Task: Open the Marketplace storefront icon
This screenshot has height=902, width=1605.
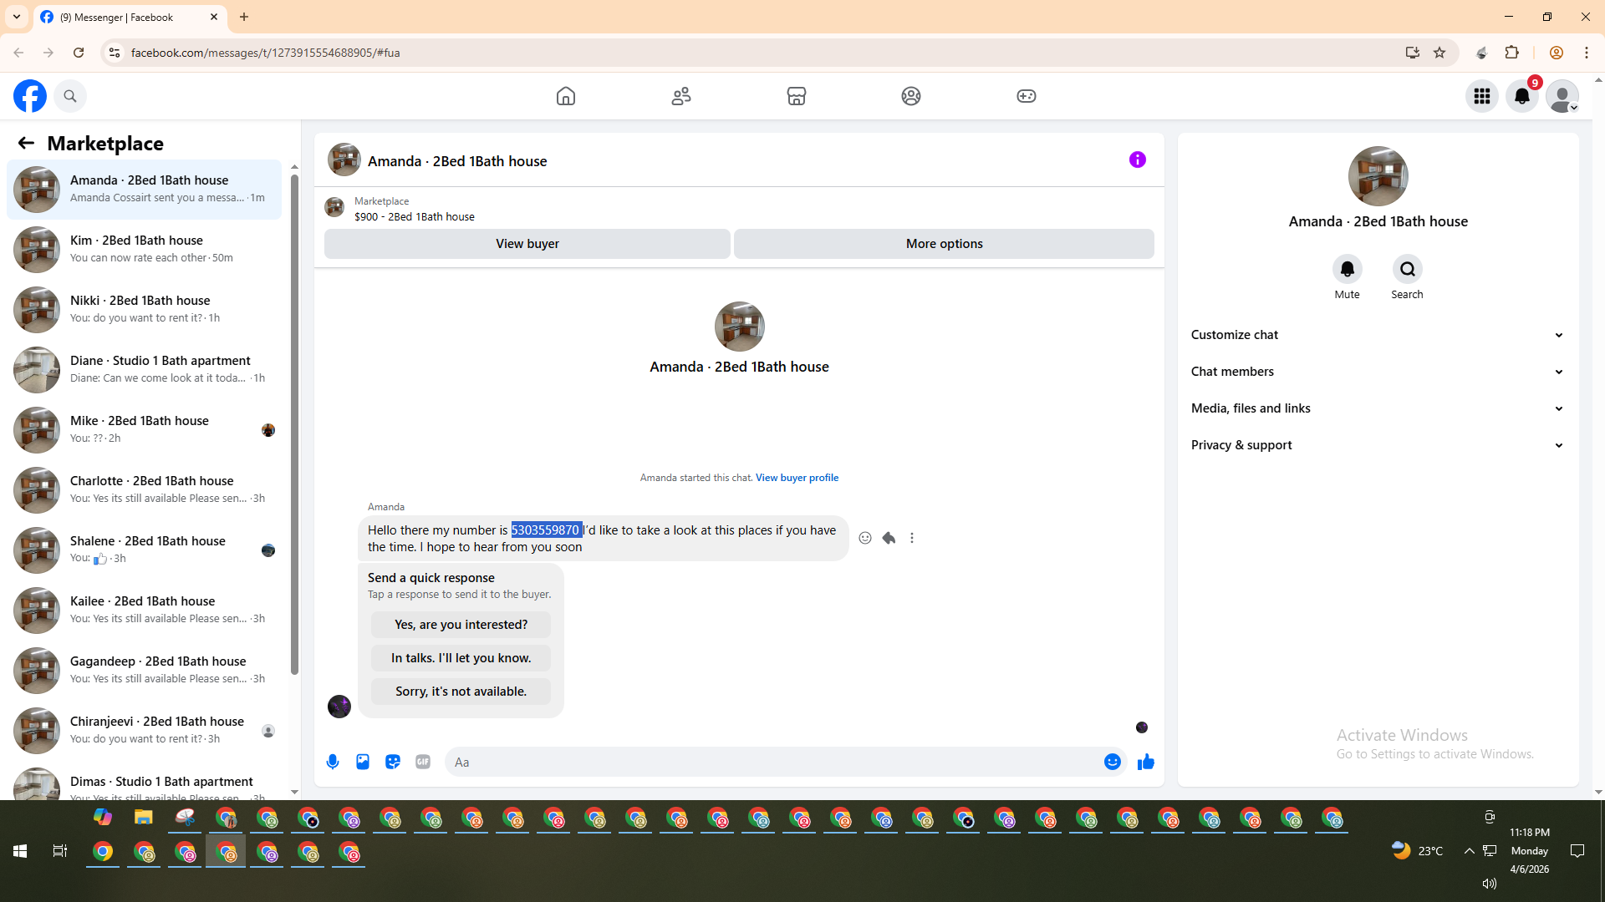Action: [x=797, y=96]
